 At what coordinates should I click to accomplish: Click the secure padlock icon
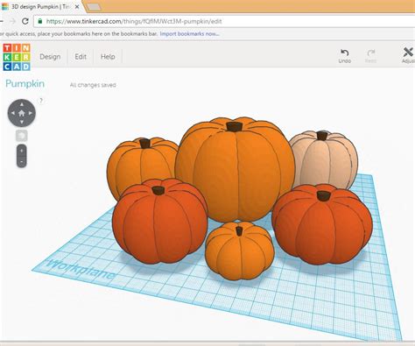click(40, 21)
